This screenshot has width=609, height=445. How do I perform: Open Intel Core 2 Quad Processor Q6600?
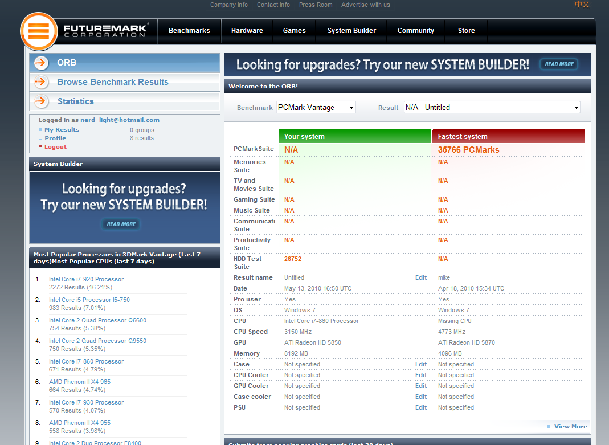click(97, 320)
